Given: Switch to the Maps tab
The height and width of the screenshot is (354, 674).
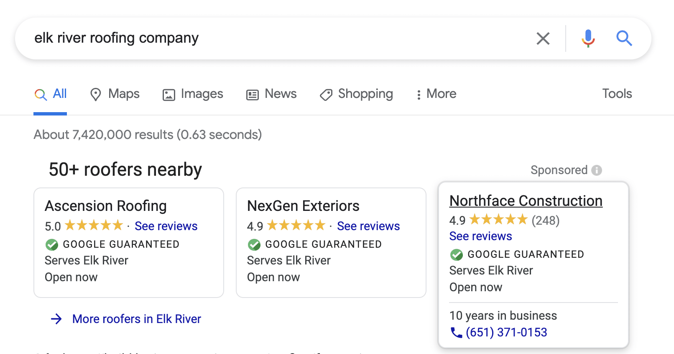Looking at the screenshot, I should 115,94.
